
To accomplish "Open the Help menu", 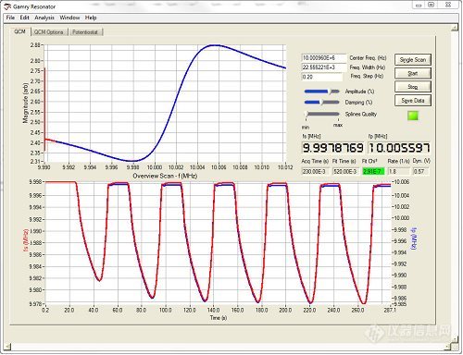I will click(x=91, y=18).
